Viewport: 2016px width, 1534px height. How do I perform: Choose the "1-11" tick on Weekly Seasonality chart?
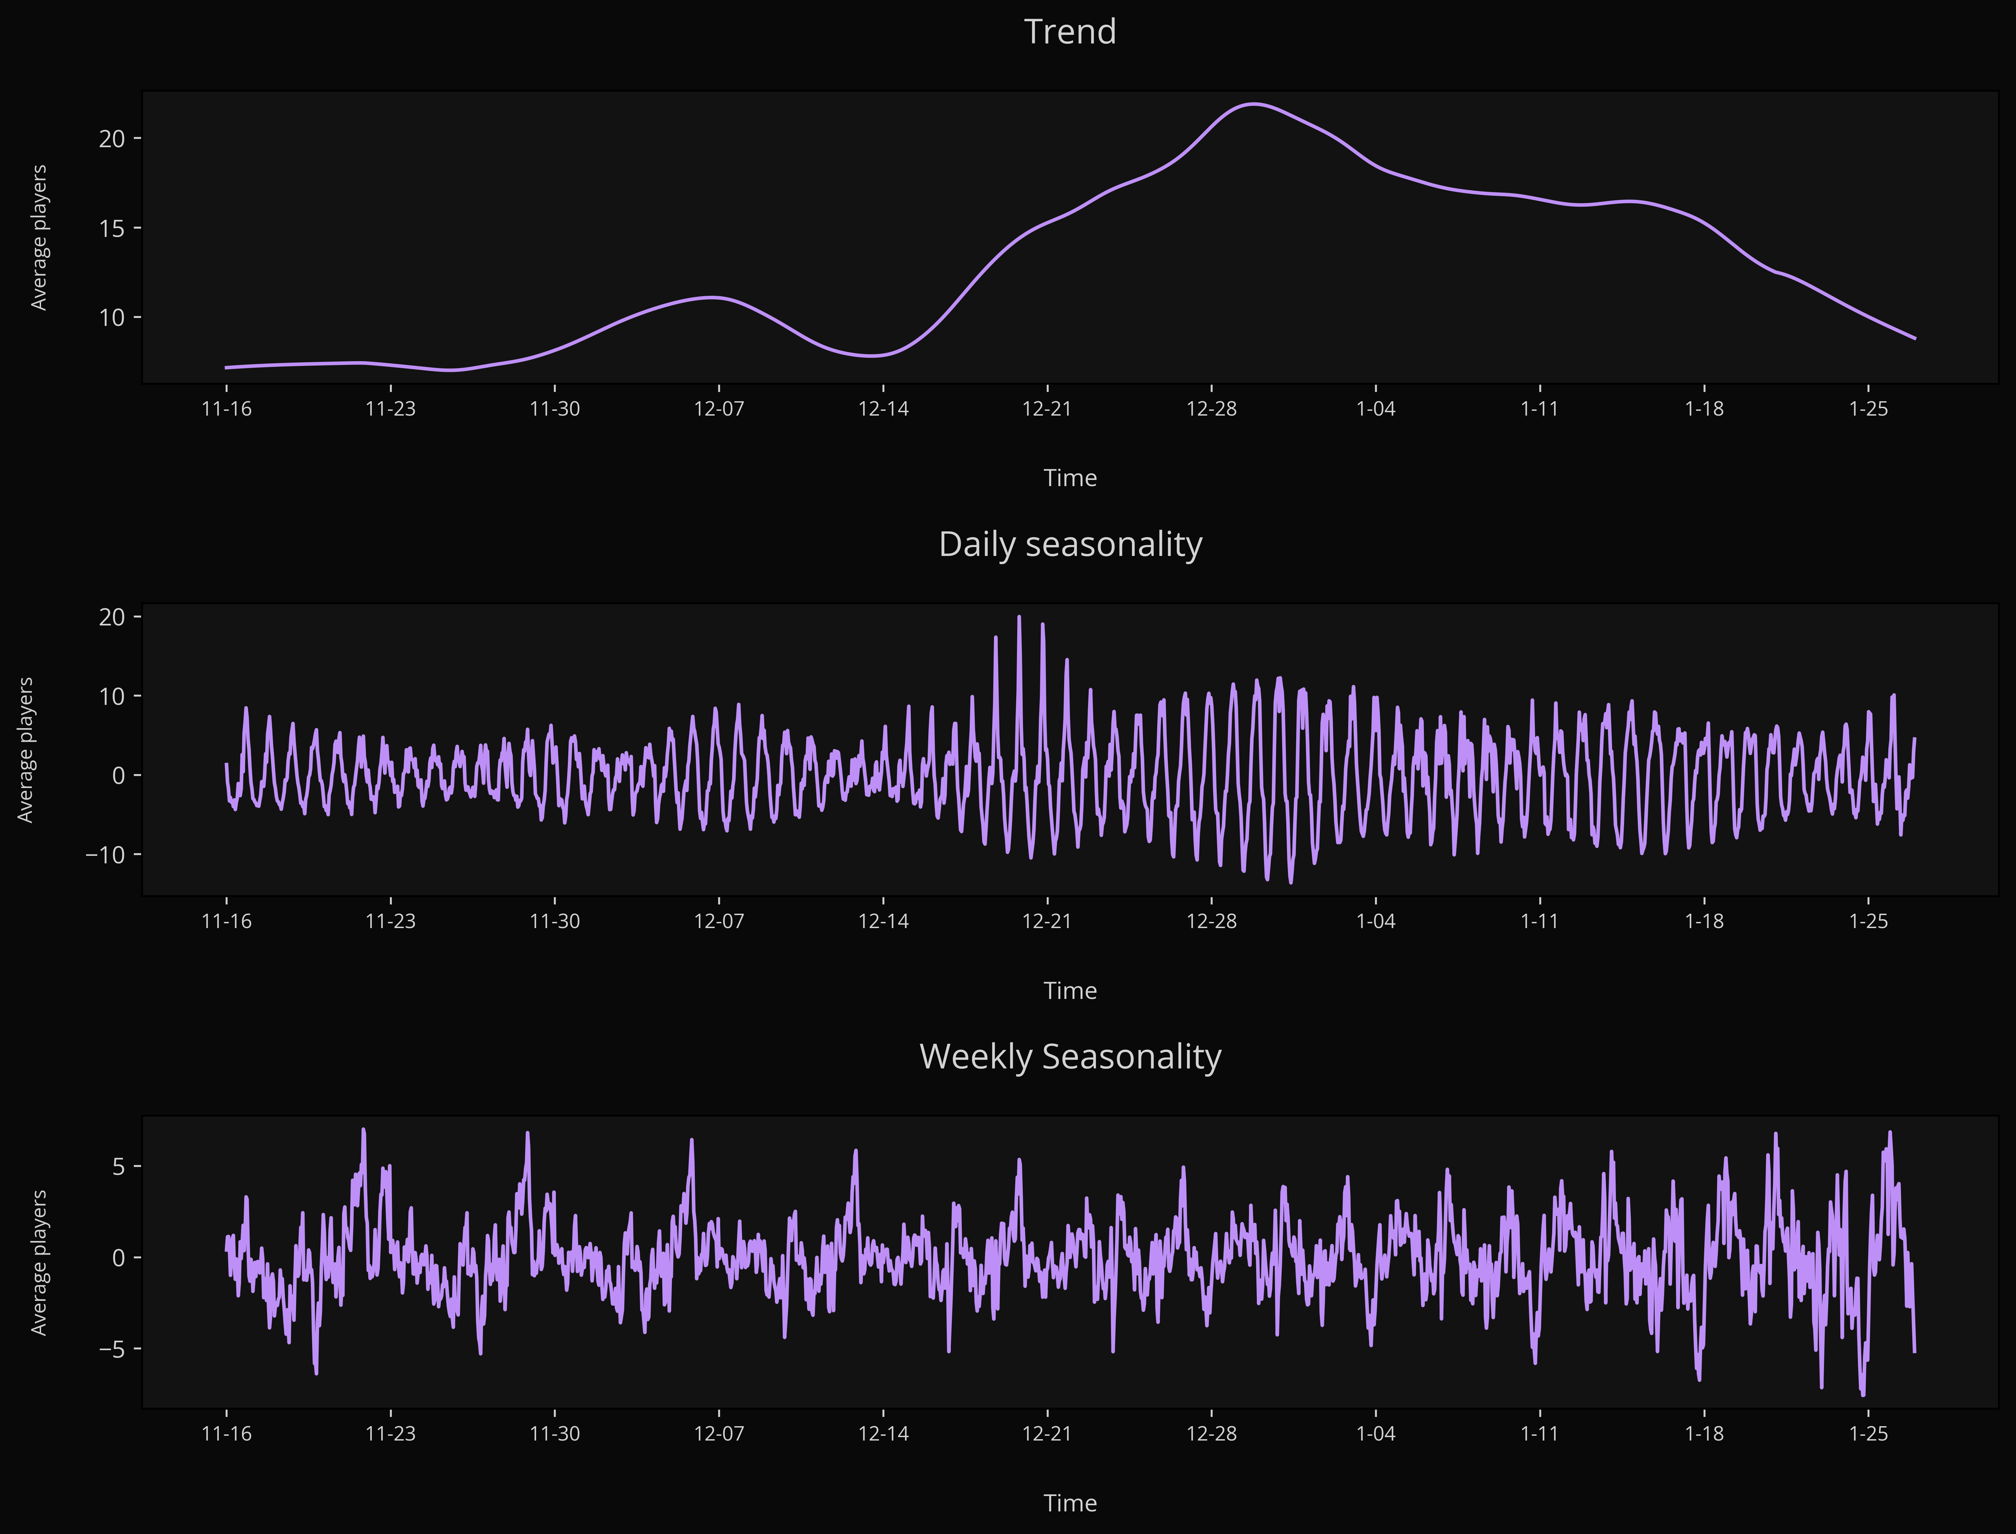point(1540,1434)
